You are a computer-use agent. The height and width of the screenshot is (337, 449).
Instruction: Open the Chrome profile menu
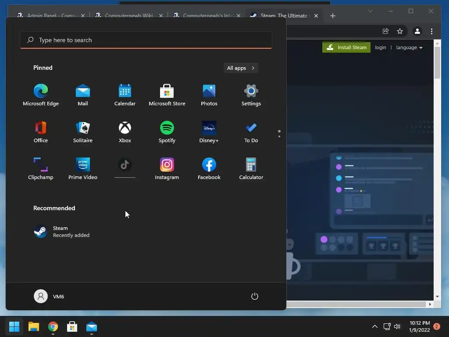pos(417,31)
